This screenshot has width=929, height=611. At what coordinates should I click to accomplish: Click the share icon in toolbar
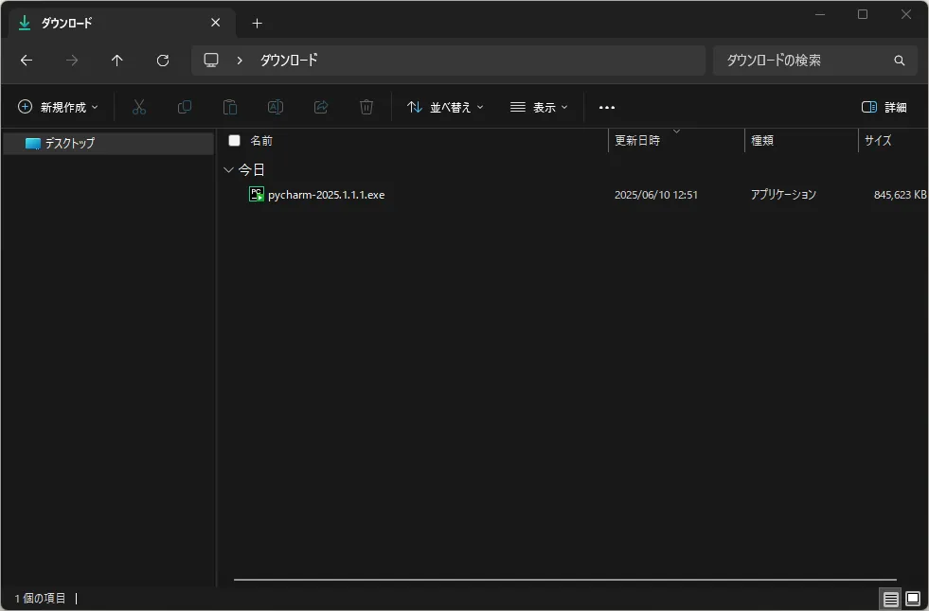[321, 107]
